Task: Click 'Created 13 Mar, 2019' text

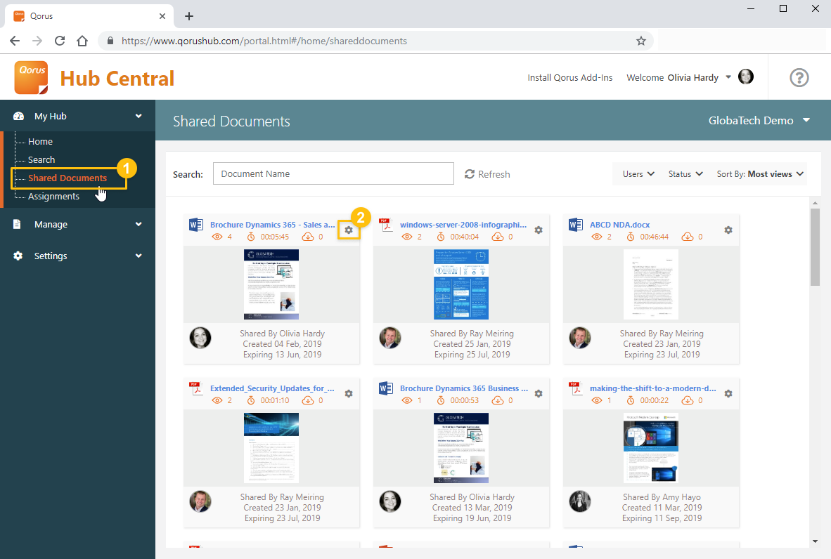Action: [x=472, y=508]
